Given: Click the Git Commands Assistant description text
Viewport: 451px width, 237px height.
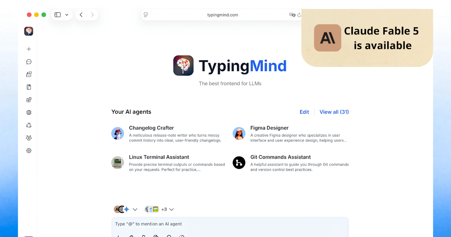Looking at the screenshot, I should click(300, 167).
